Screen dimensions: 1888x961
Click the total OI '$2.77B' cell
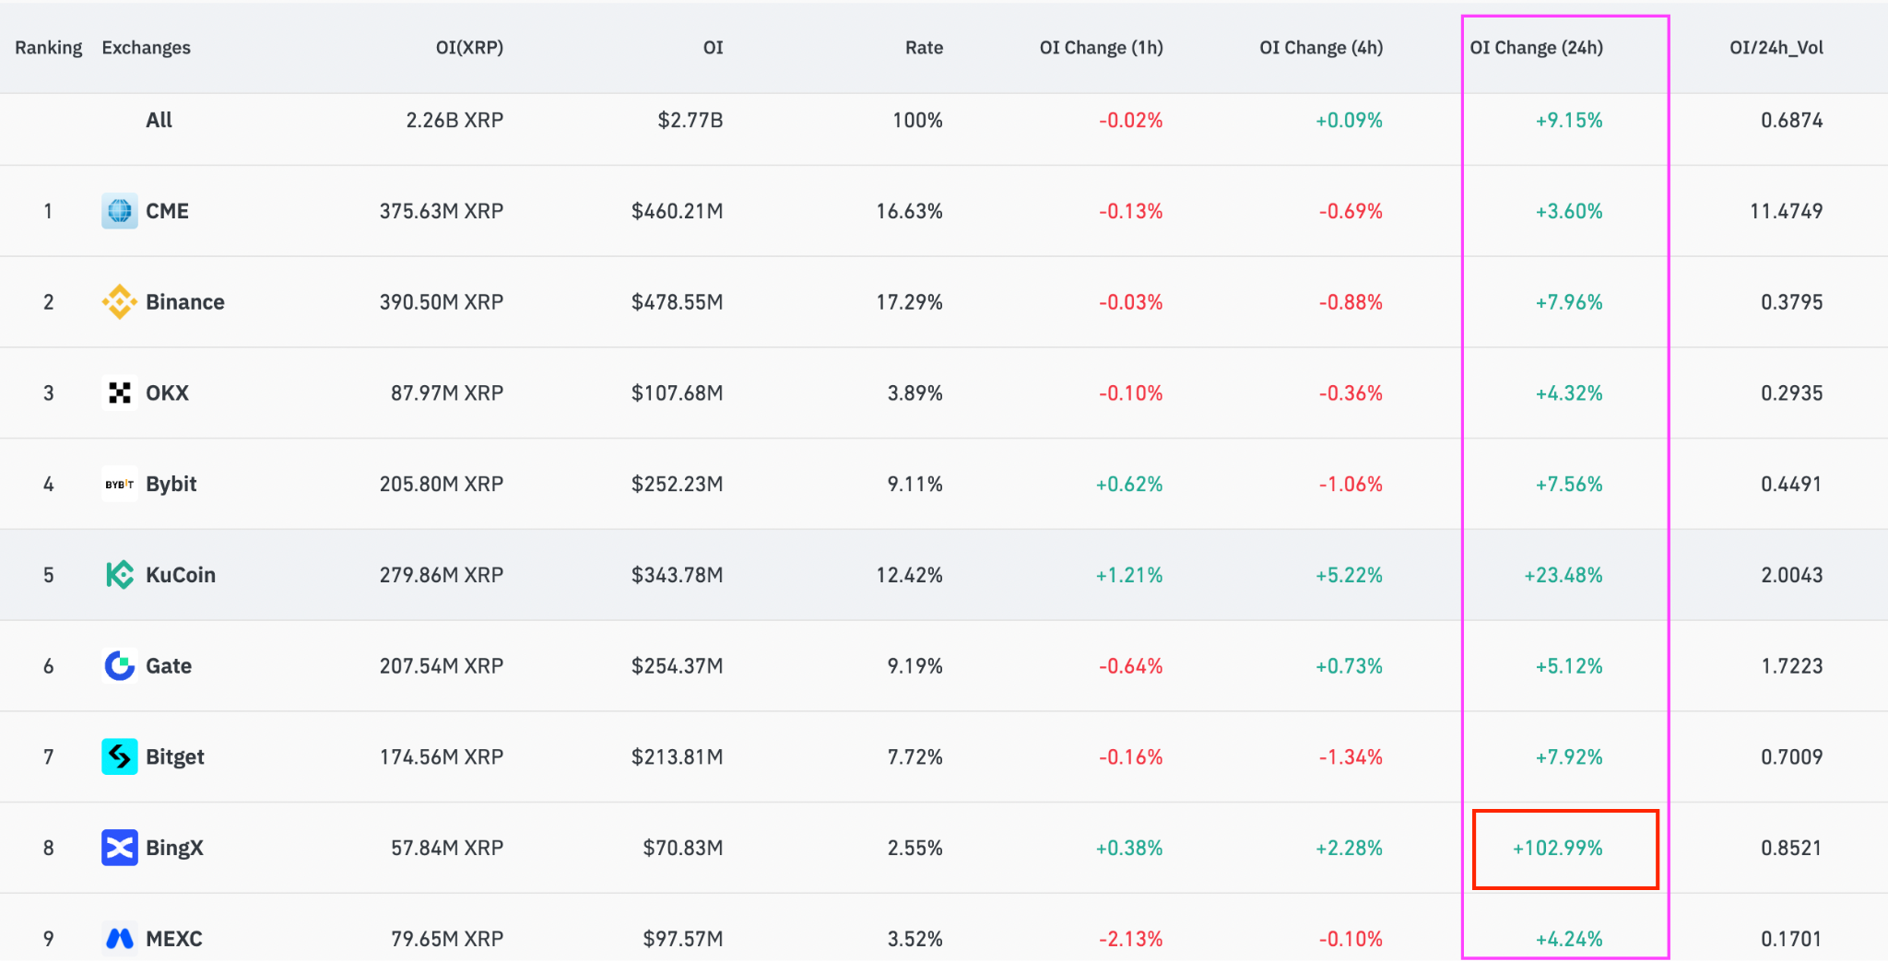click(690, 120)
